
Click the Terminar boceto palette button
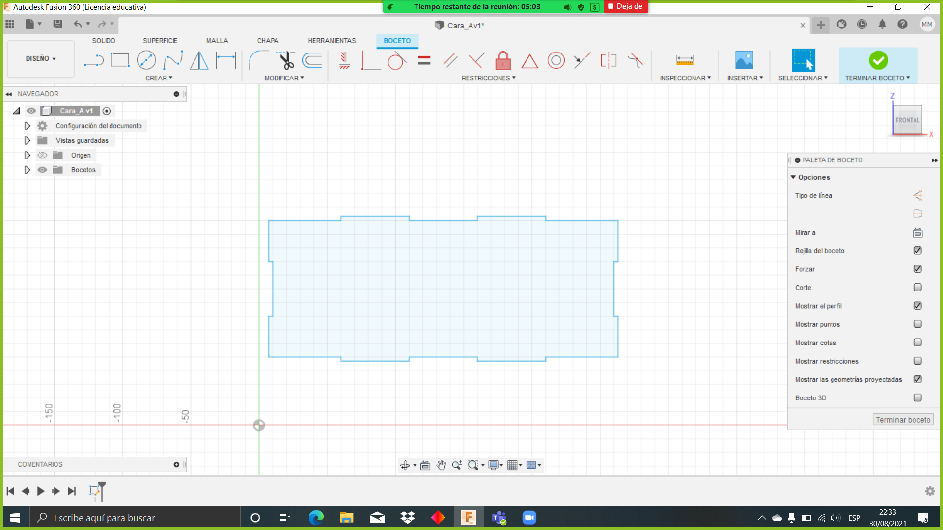903,420
